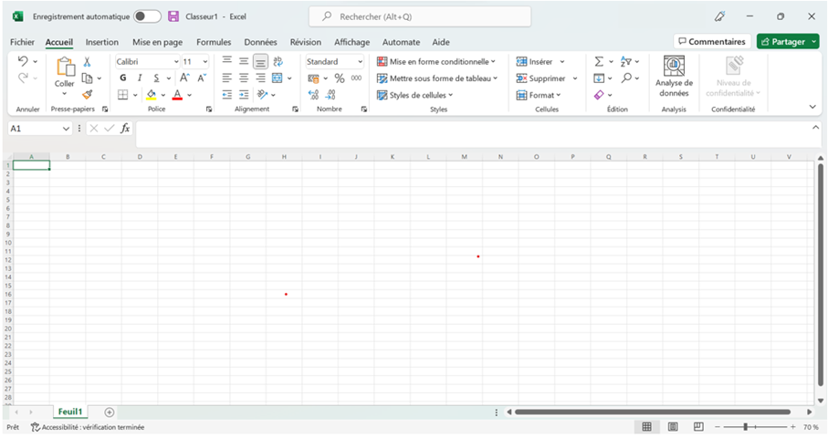Open Analyse de données
Screen dimensions: 828x438
[674, 77]
